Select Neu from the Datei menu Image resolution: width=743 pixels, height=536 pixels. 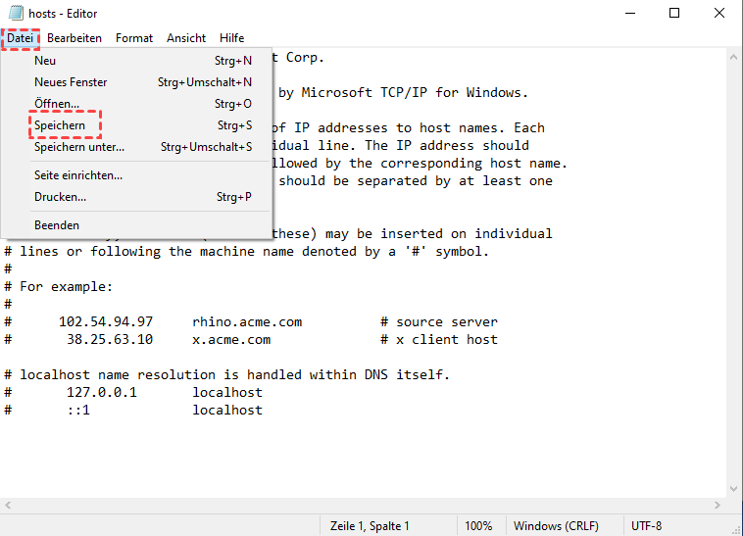click(45, 61)
